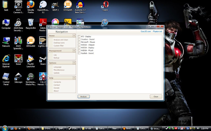Check the Realtek - Sound checkbox

79,53
